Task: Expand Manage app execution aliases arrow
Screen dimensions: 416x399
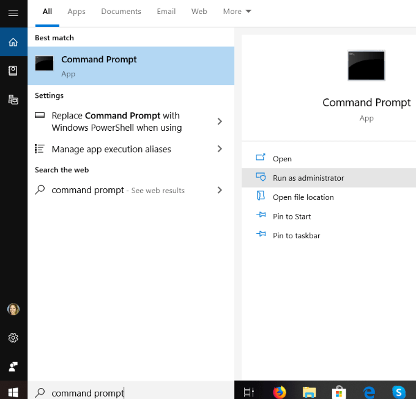Action: (x=220, y=149)
